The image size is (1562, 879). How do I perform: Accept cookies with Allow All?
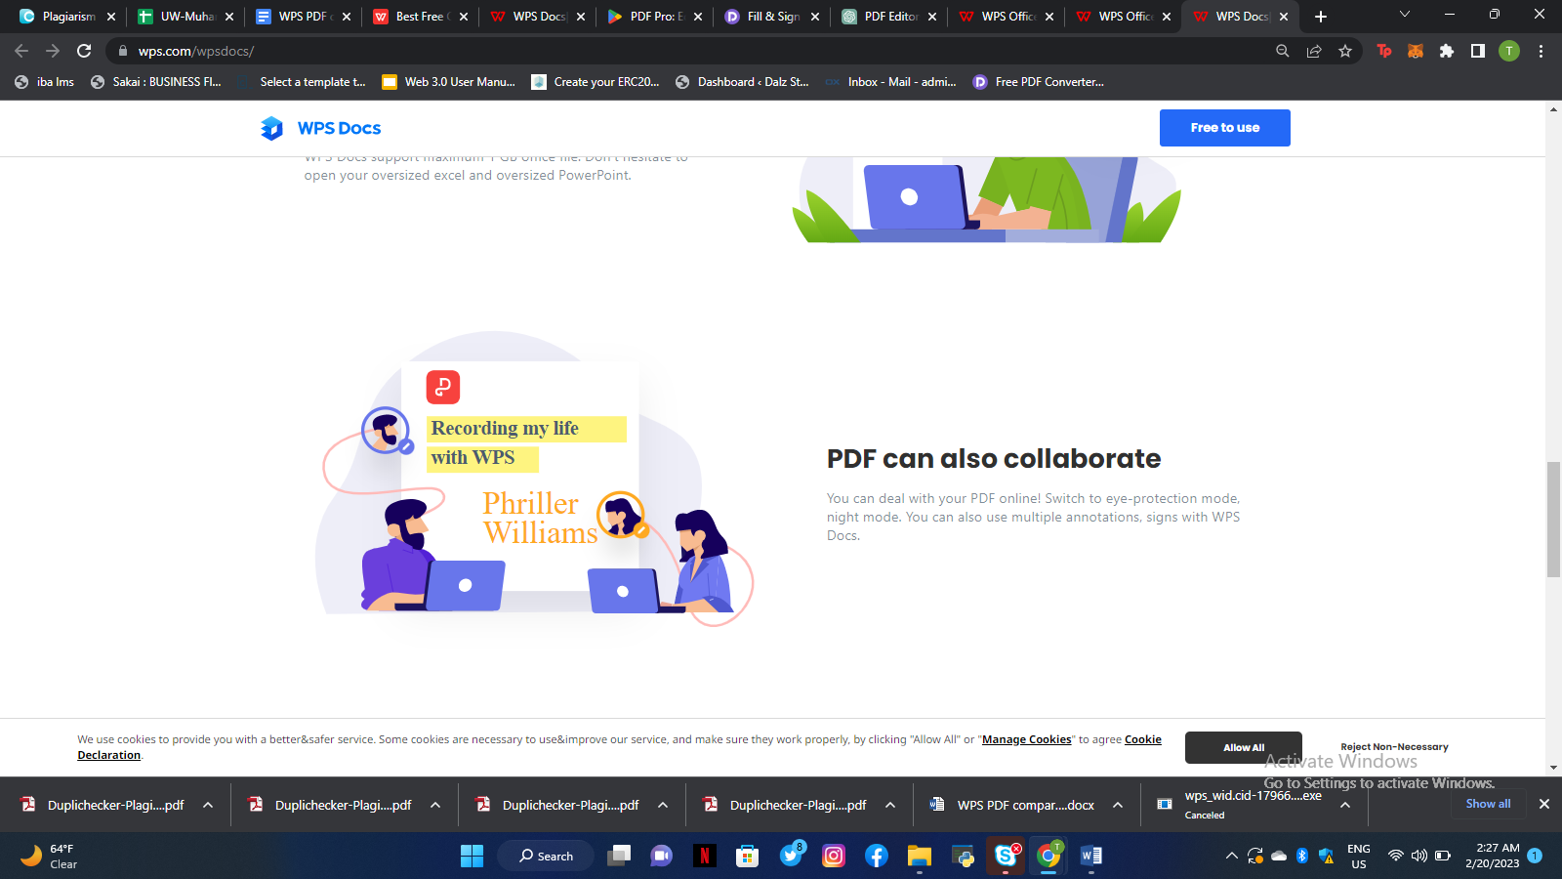tap(1244, 748)
